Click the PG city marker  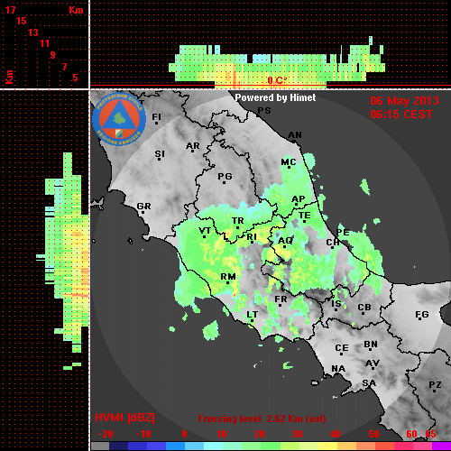click(224, 182)
